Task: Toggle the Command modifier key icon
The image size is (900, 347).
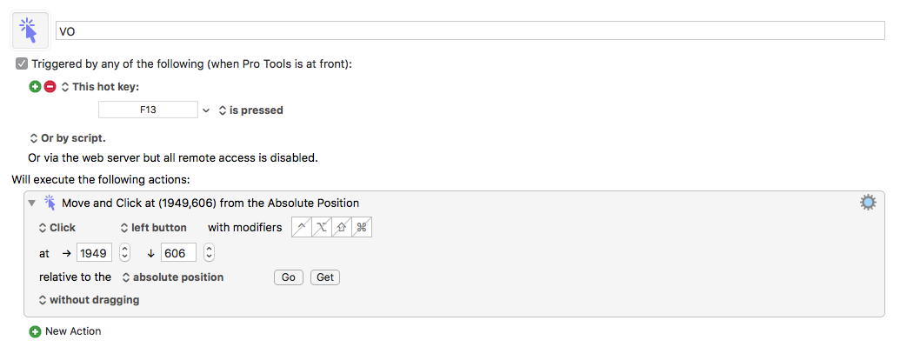Action: click(x=362, y=227)
